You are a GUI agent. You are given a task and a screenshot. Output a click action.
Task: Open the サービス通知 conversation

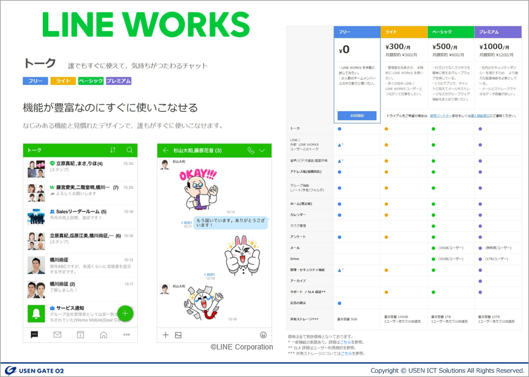[x=80, y=313]
